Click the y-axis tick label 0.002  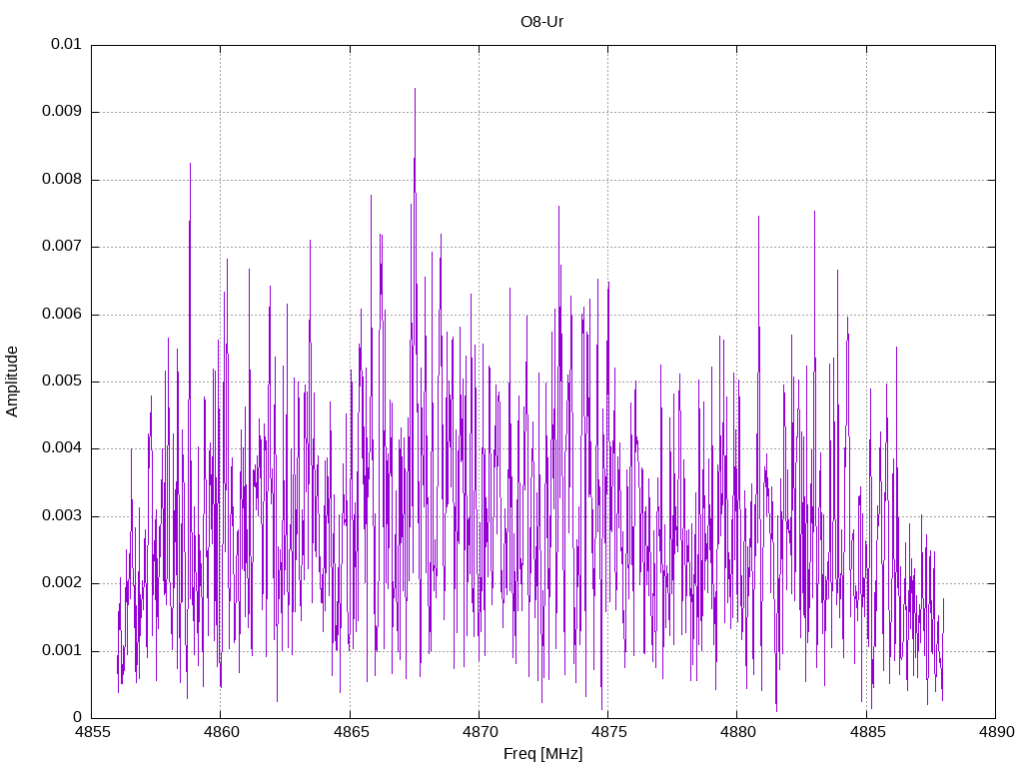coord(62,583)
